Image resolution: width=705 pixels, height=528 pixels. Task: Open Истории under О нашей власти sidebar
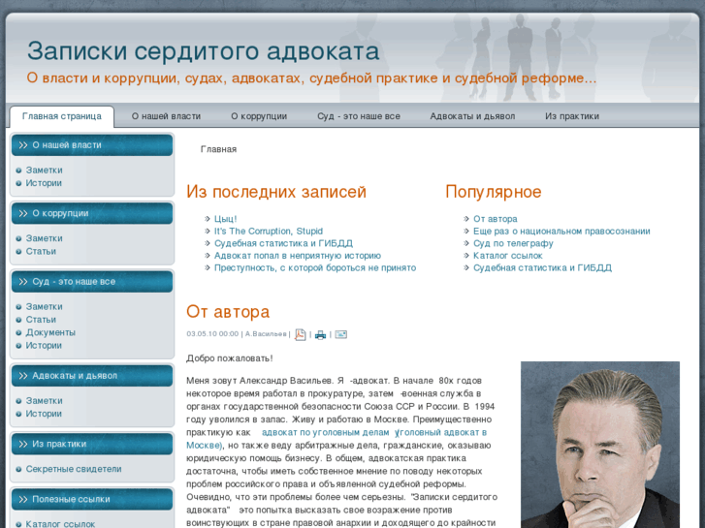[44, 183]
